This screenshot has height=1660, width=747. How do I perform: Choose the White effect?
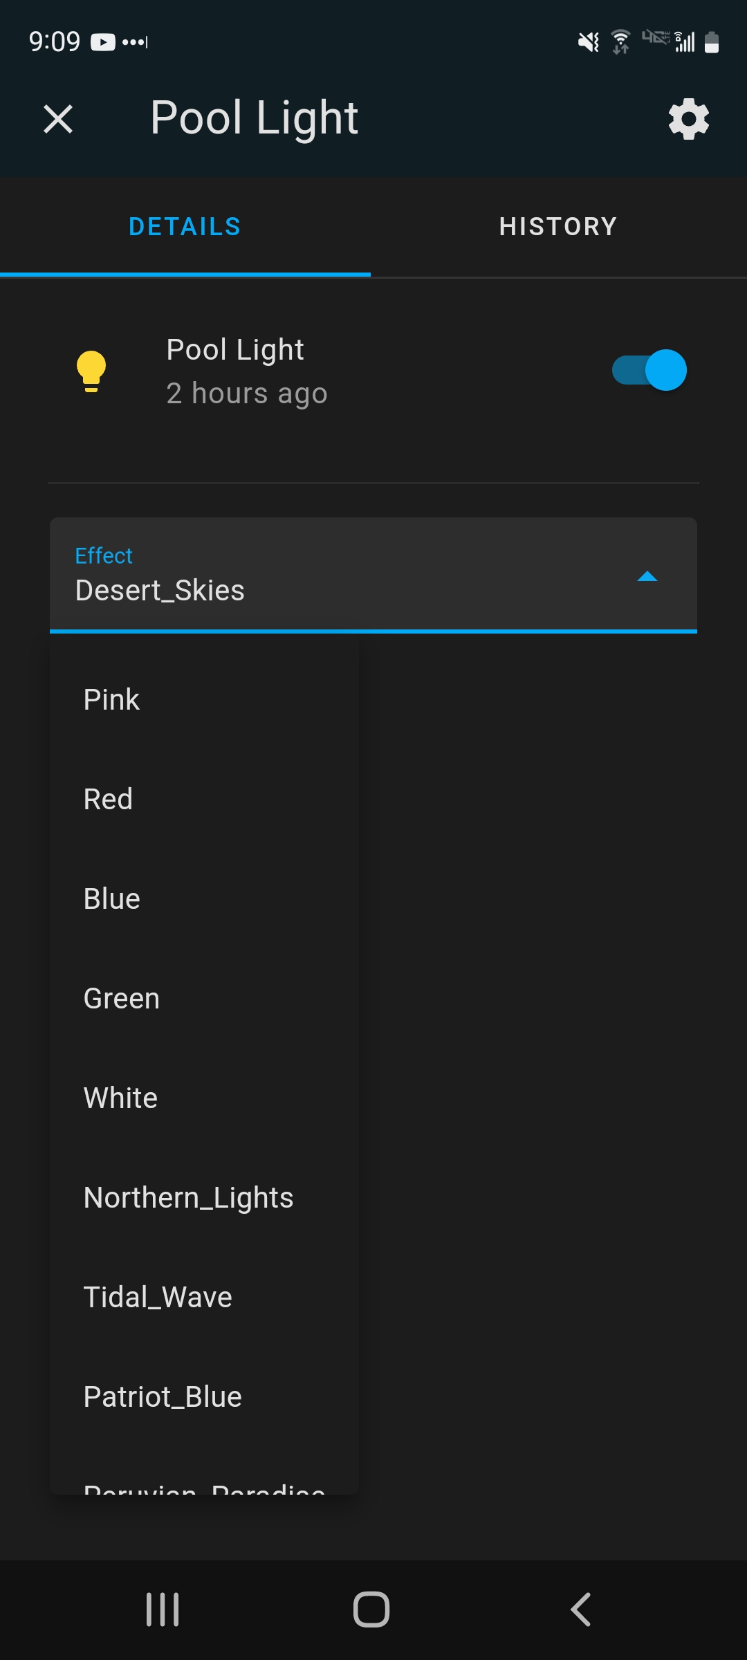(x=121, y=1098)
